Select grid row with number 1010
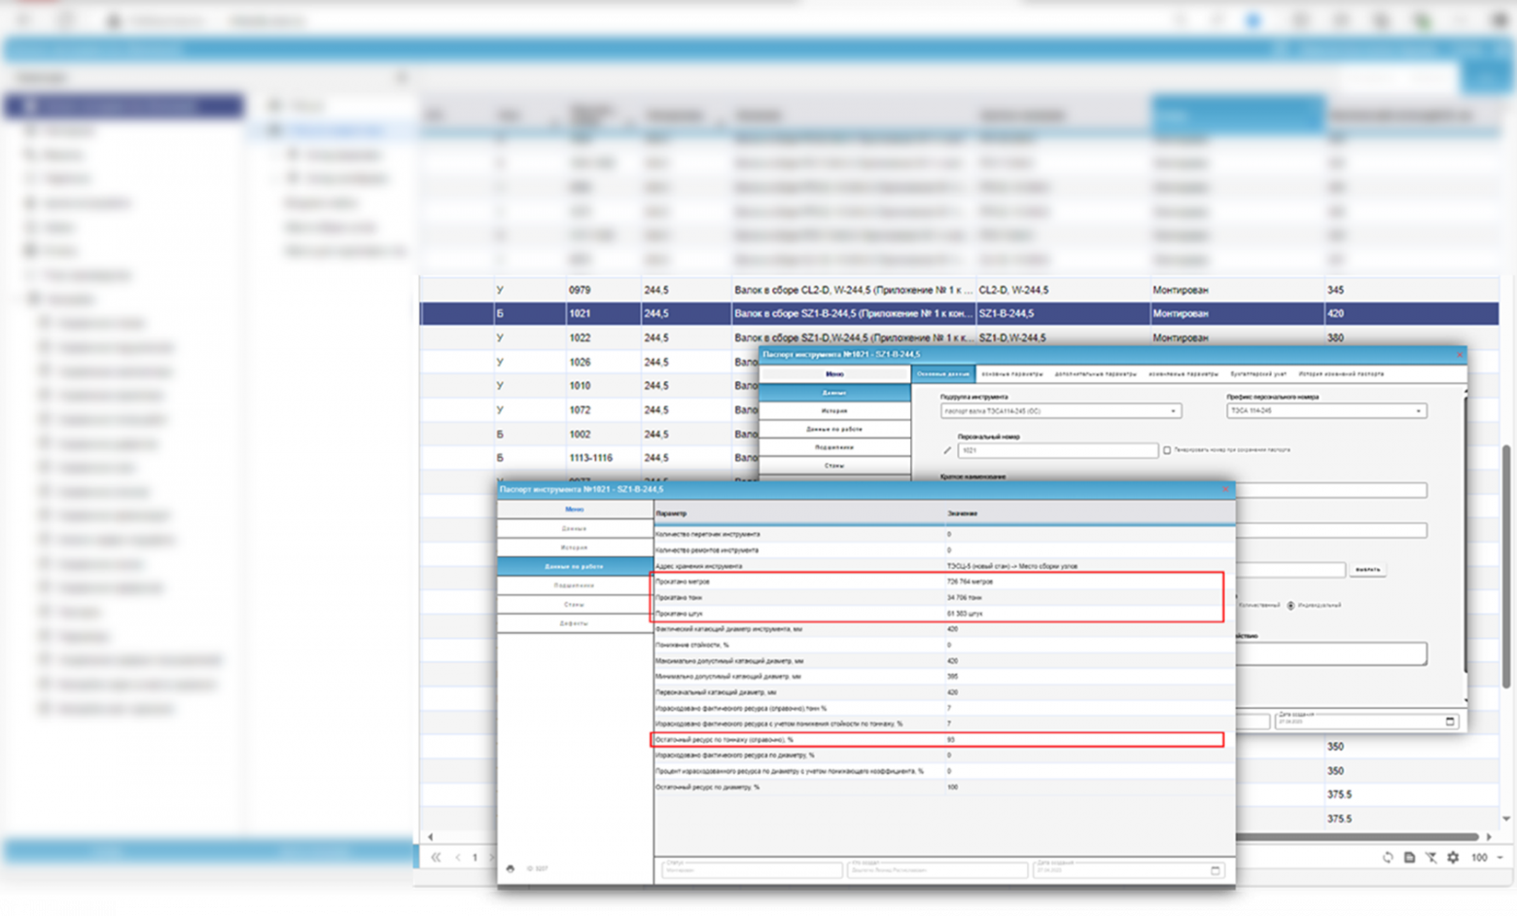Image resolution: width=1517 pixels, height=916 pixels. 589,385
